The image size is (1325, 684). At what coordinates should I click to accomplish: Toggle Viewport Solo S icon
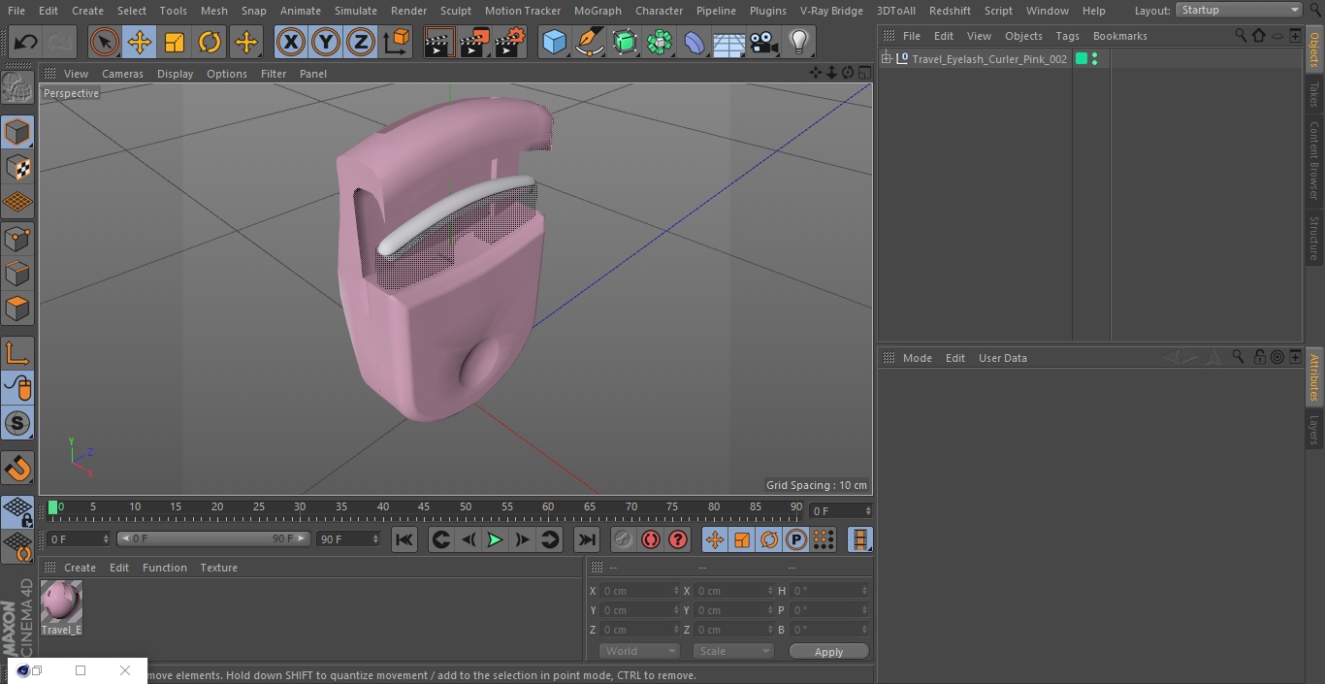[17, 423]
